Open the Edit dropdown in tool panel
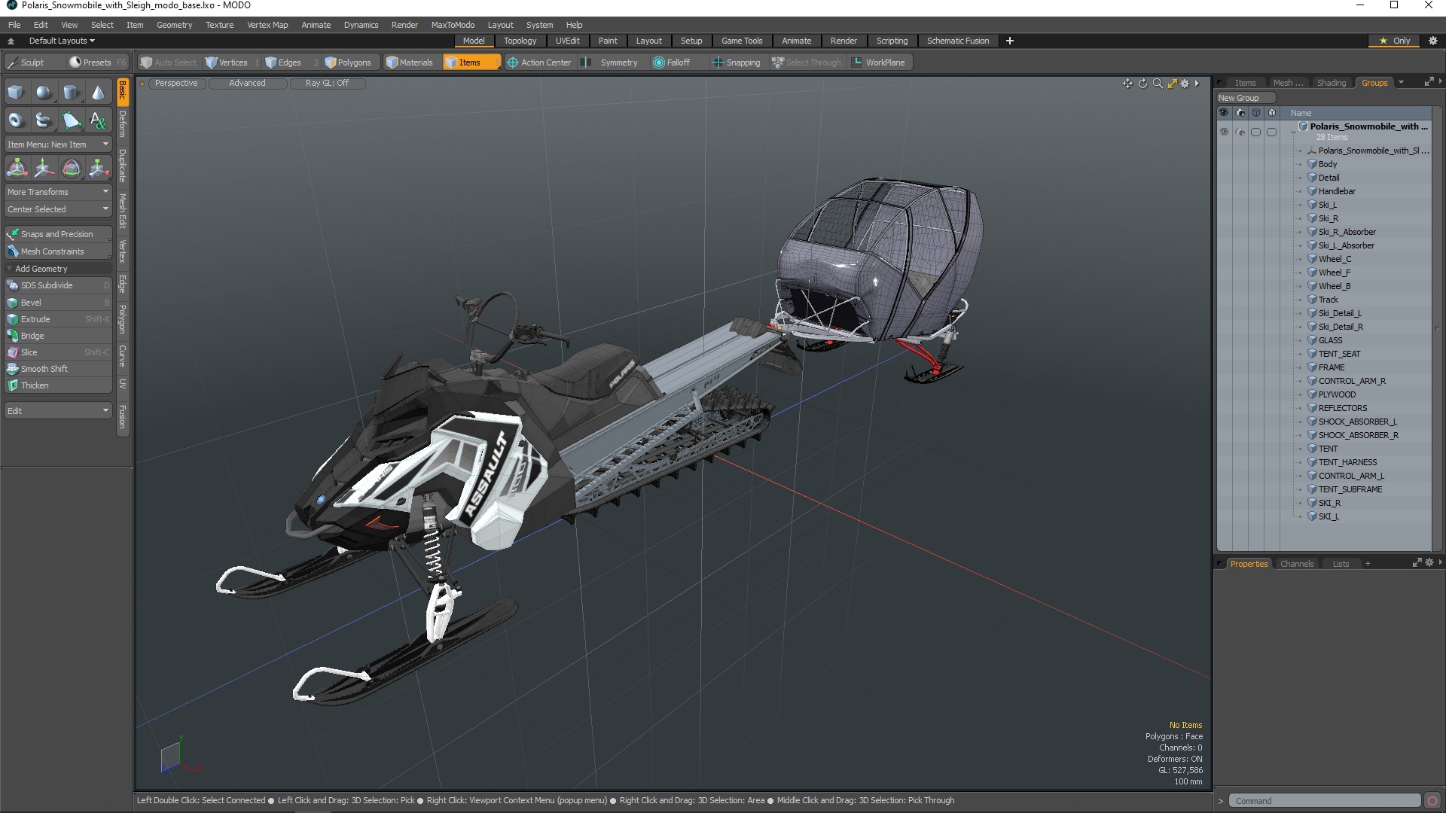The width and height of the screenshot is (1446, 813). coord(58,411)
